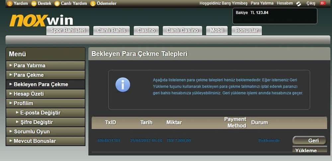332x161 pixels.
Task: Click the TxID column header
Action: click(x=111, y=122)
